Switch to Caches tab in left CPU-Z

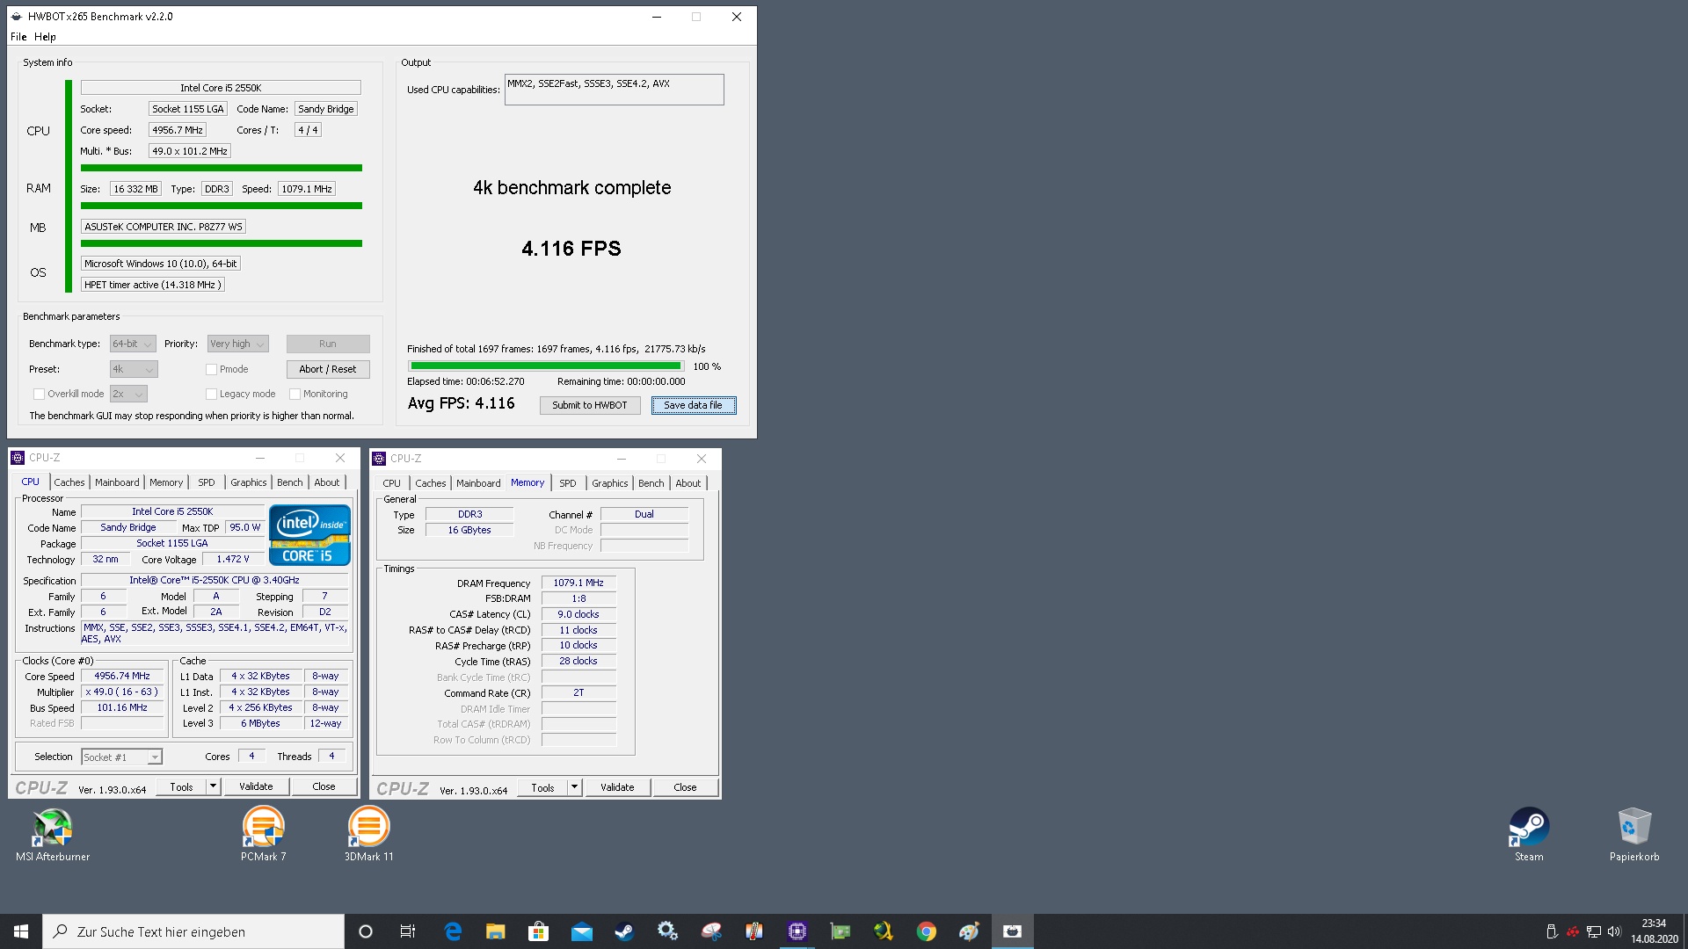tap(69, 482)
